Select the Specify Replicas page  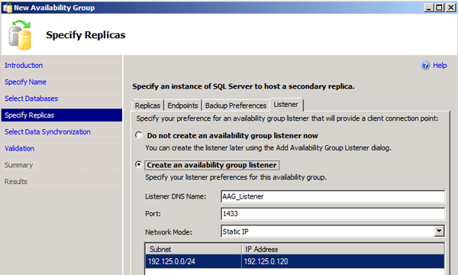tap(62, 115)
